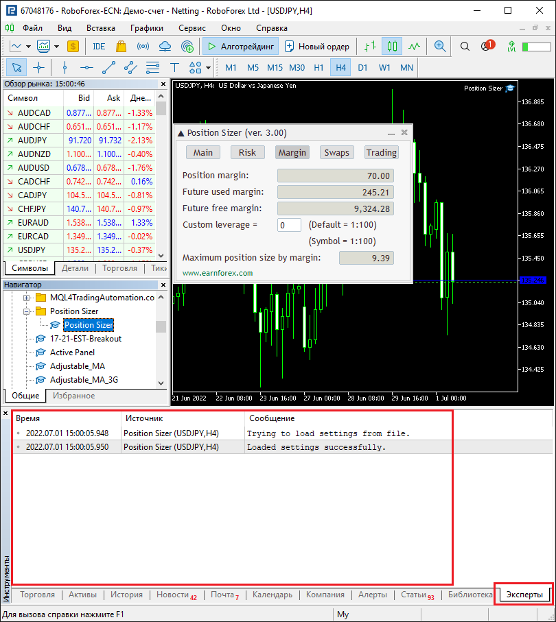Switch to the Trading tab in Position Sizer

pyautogui.click(x=381, y=152)
